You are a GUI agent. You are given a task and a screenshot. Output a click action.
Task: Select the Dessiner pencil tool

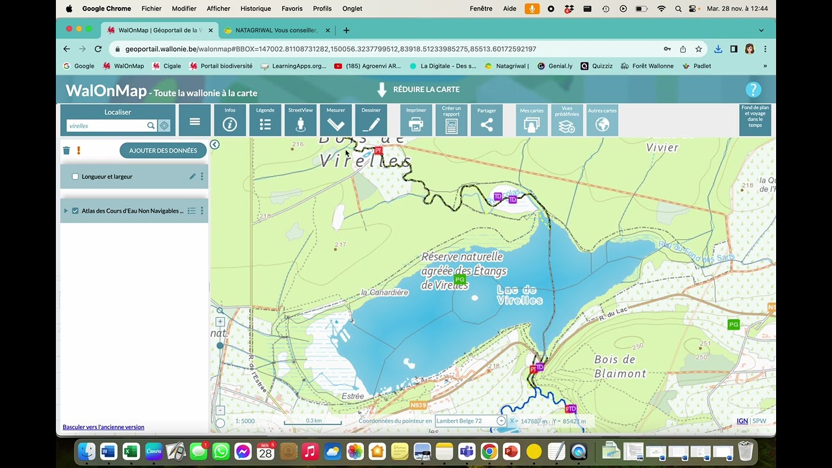click(x=371, y=120)
